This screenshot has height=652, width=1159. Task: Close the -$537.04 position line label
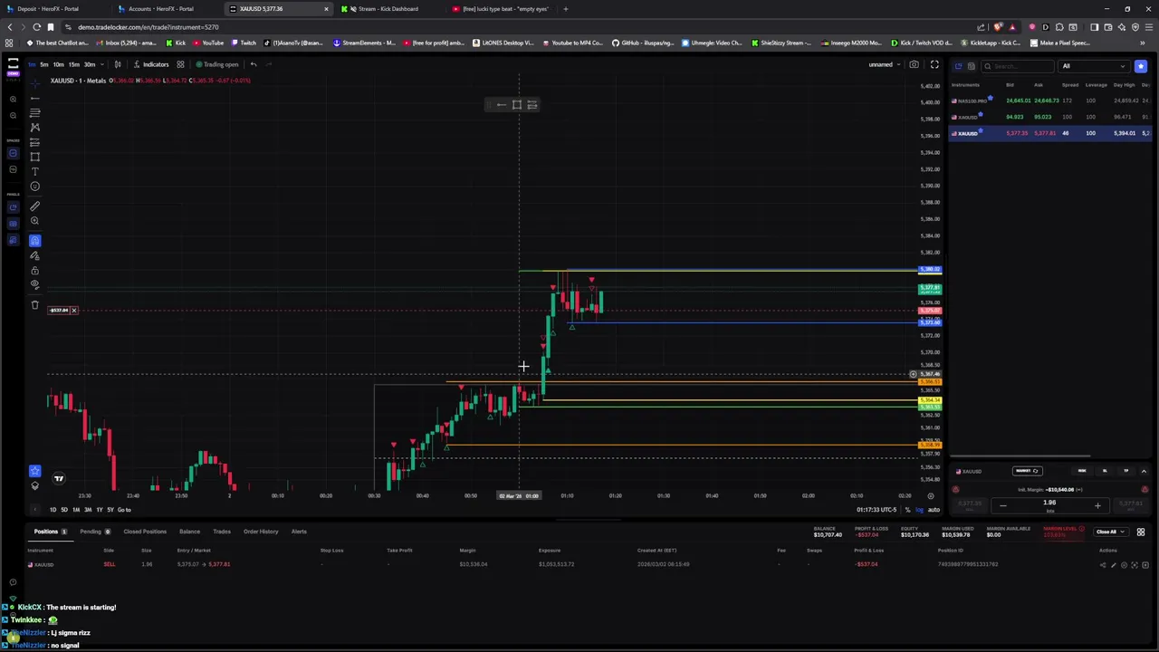[73, 311]
